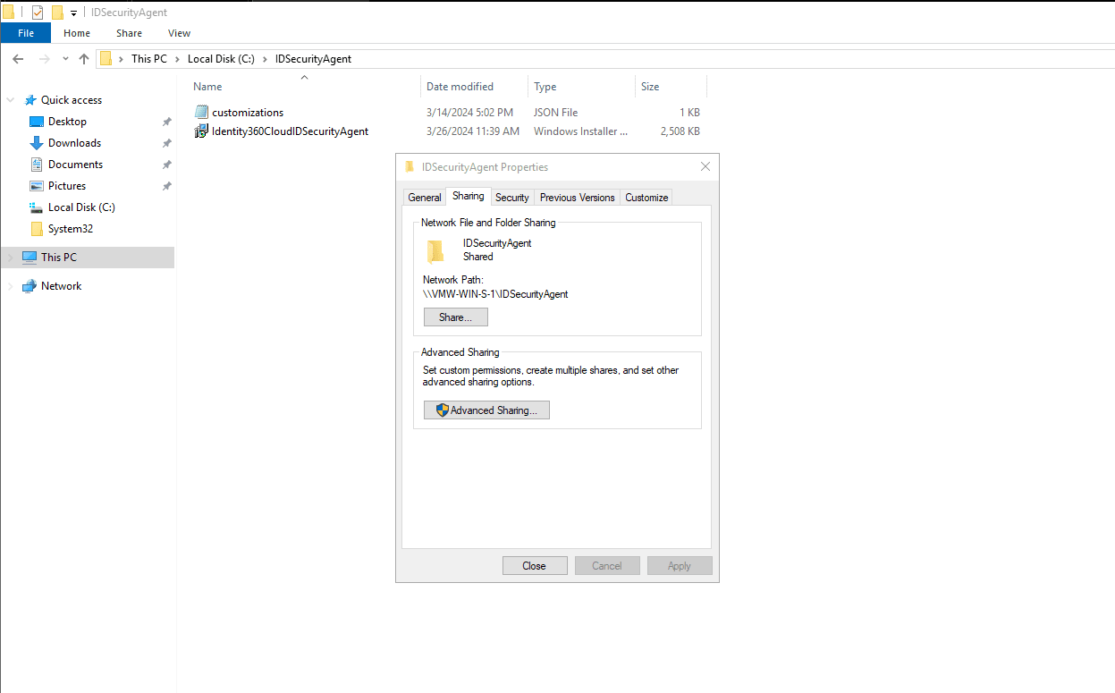Image resolution: width=1115 pixels, height=693 pixels.
Task: Unpin Desktop using its pin icon
Action: pyautogui.click(x=166, y=122)
